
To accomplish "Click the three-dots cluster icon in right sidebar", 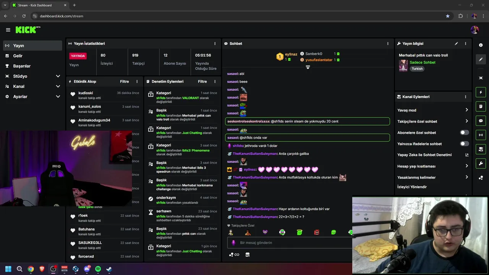I will tap(481, 178).
